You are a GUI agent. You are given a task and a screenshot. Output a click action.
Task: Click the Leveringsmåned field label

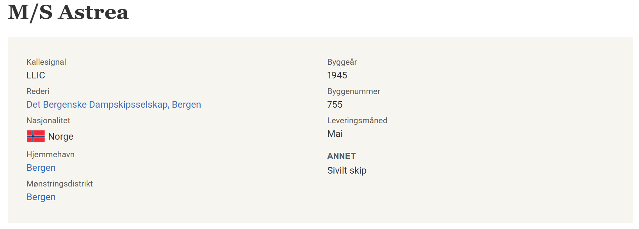pos(357,121)
